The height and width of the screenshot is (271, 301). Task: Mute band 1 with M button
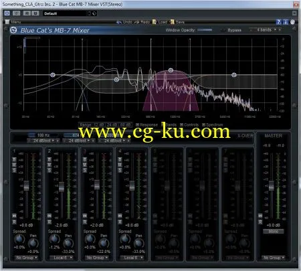[14, 165]
